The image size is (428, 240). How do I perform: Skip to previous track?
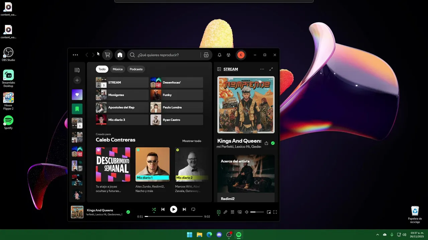[x=163, y=209]
